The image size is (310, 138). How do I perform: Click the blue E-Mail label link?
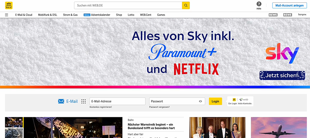point(72,102)
